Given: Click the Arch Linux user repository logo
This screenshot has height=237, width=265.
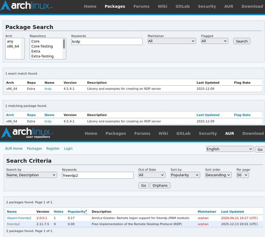Looking at the screenshot, I should (27, 133).
